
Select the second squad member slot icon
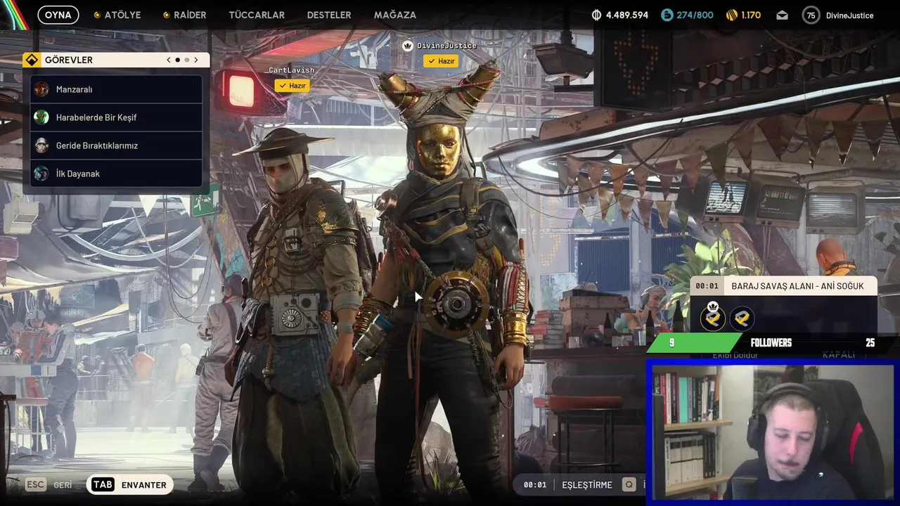click(x=741, y=318)
